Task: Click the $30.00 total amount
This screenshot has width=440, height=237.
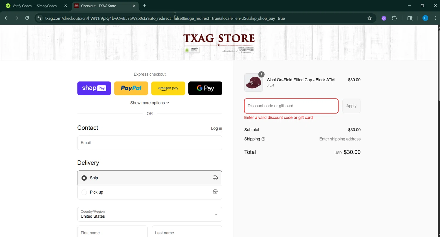Action: pos(352,152)
